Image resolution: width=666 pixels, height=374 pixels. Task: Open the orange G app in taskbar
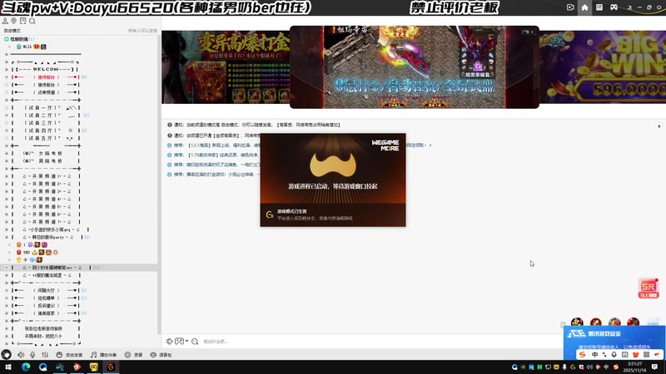click(x=111, y=367)
